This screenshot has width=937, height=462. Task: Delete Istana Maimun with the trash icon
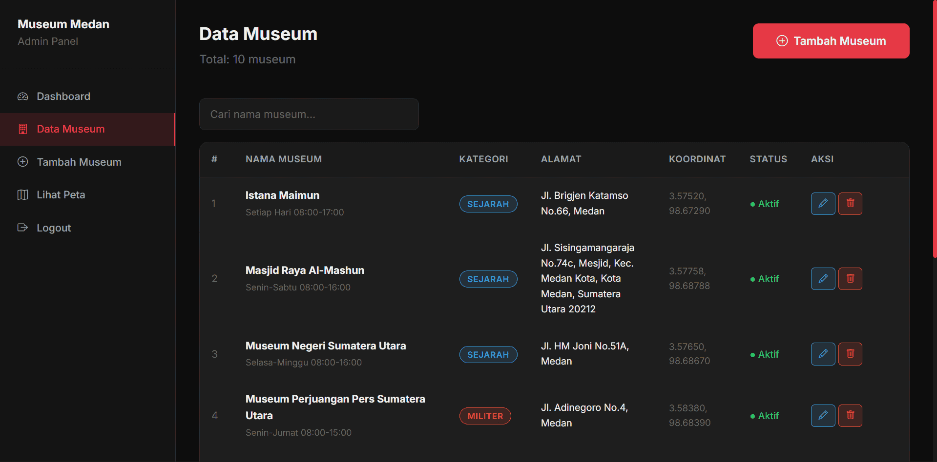[x=850, y=204]
